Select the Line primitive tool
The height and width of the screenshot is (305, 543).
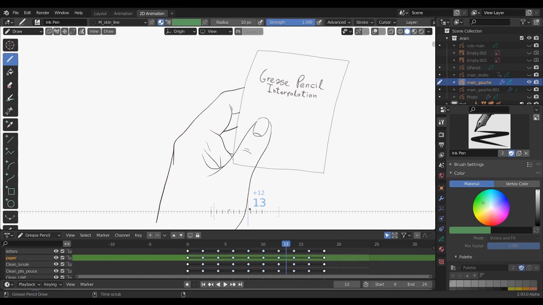click(x=11, y=139)
